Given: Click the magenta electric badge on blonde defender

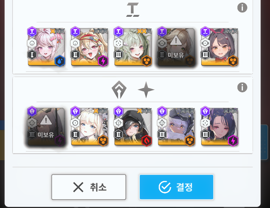Looking at the screenshot, I should click(103, 61).
